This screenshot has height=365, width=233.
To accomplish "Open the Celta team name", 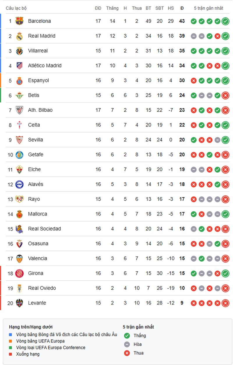I will point(34,125).
